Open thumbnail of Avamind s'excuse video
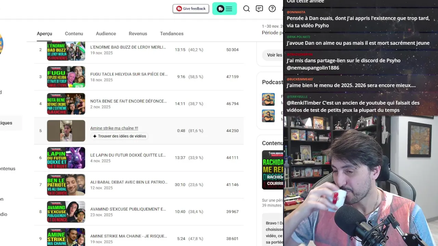The height and width of the screenshot is (246, 438). tap(66, 212)
